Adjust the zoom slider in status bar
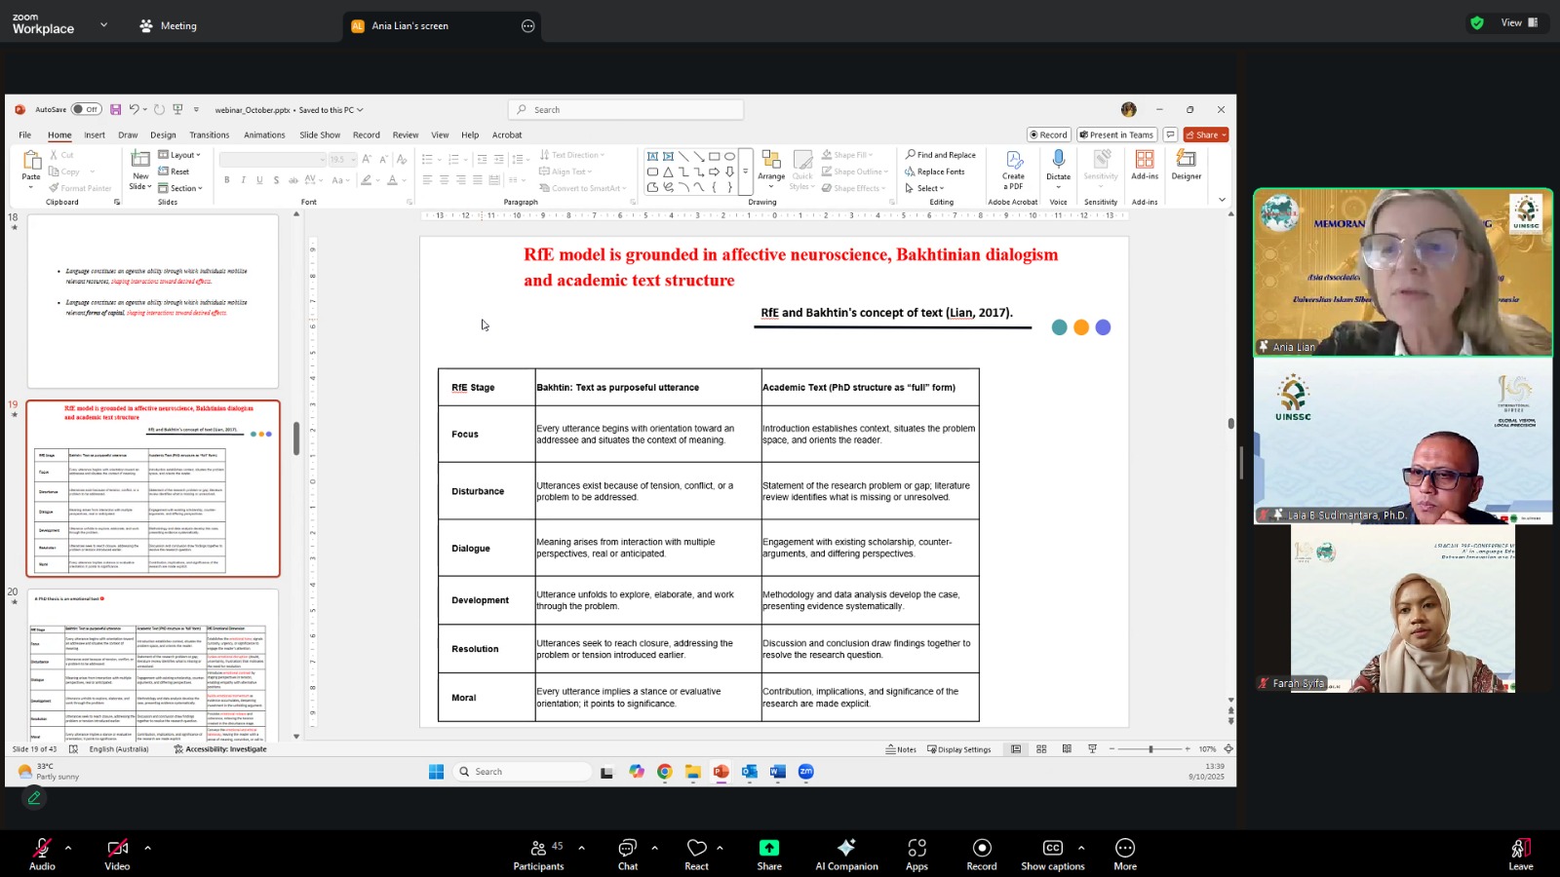 [1150, 749]
